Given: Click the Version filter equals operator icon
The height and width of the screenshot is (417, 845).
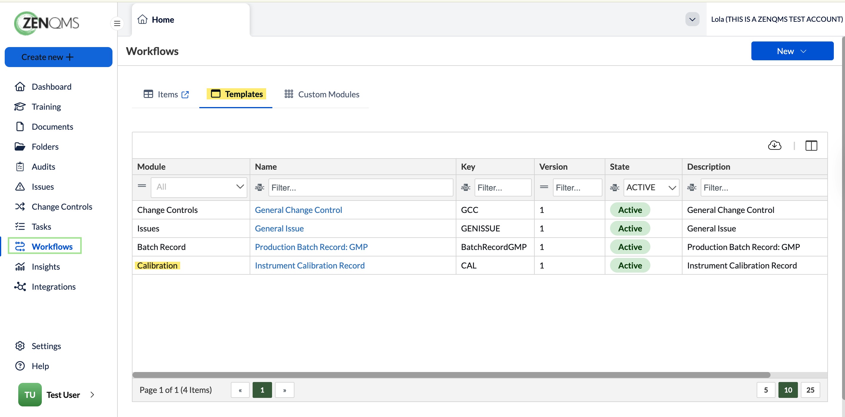Looking at the screenshot, I should (544, 187).
